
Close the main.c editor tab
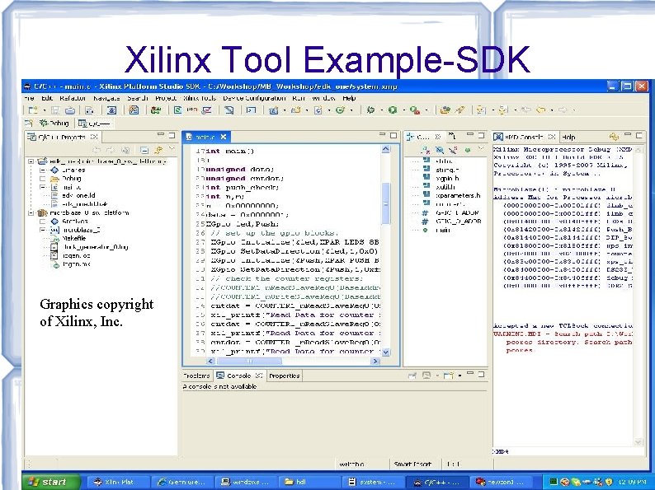tap(224, 137)
